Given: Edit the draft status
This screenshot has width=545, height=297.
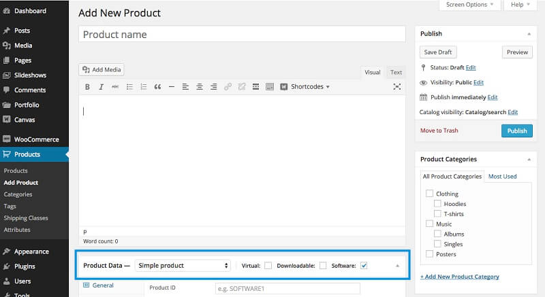Looking at the screenshot, I should pos(471,67).
